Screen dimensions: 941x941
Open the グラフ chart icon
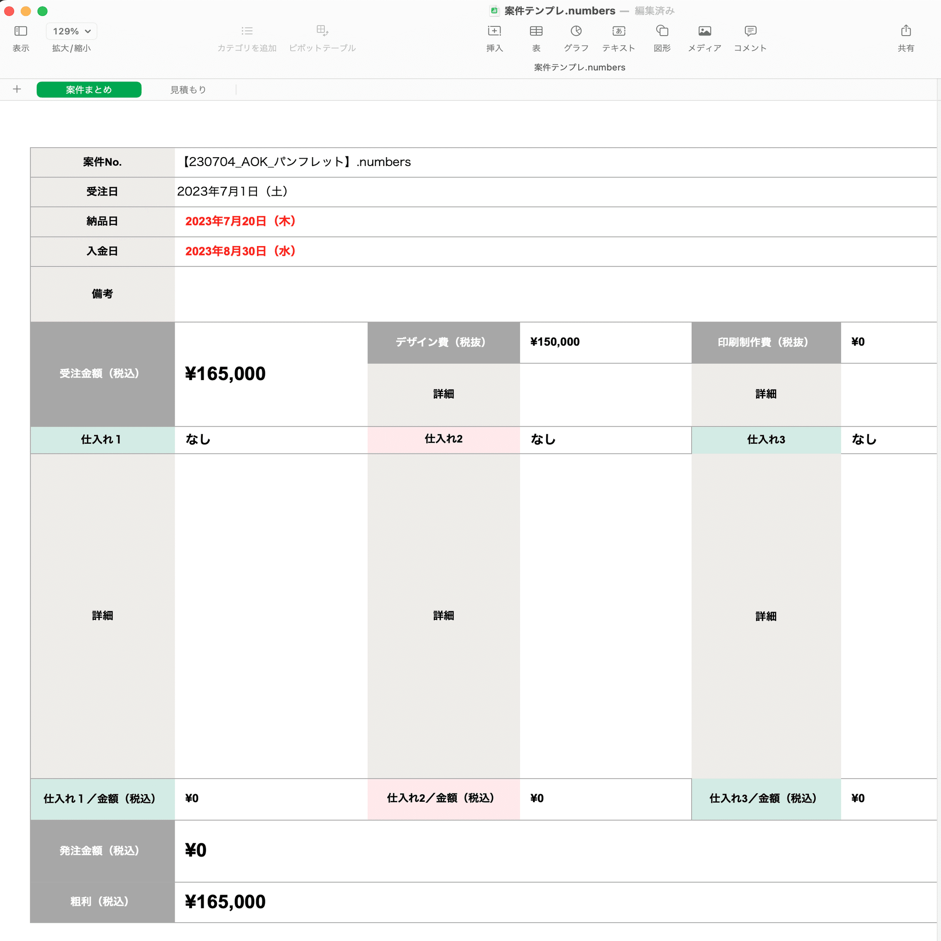point(576,31)
